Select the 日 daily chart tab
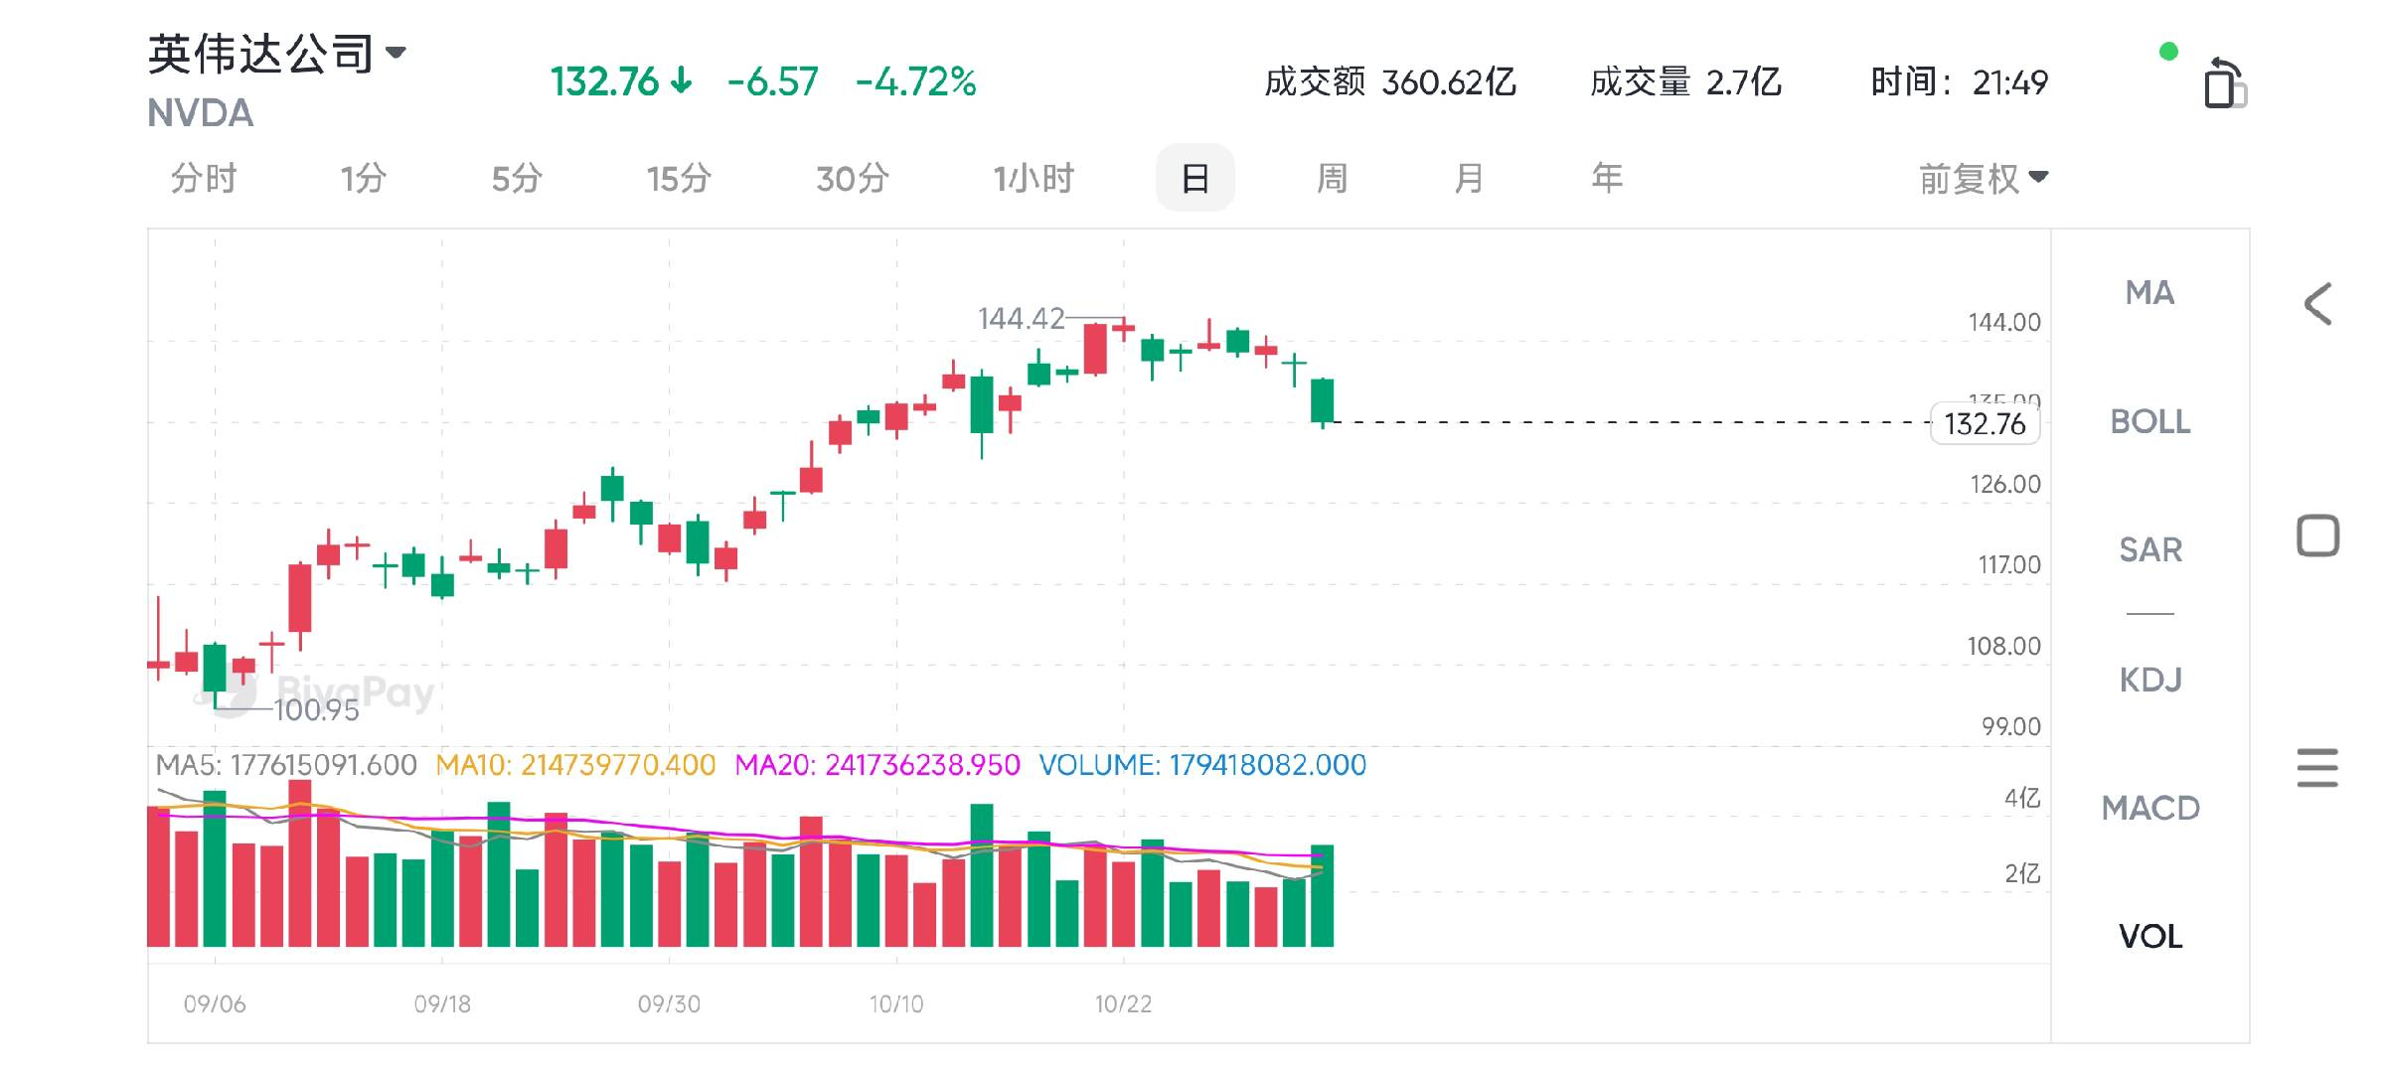Screen dimensions: 2385x1073 (x=1195, y=178)
